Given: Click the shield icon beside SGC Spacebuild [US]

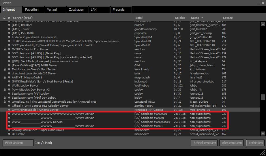Looking at the screenshot, I should point(9,45).
